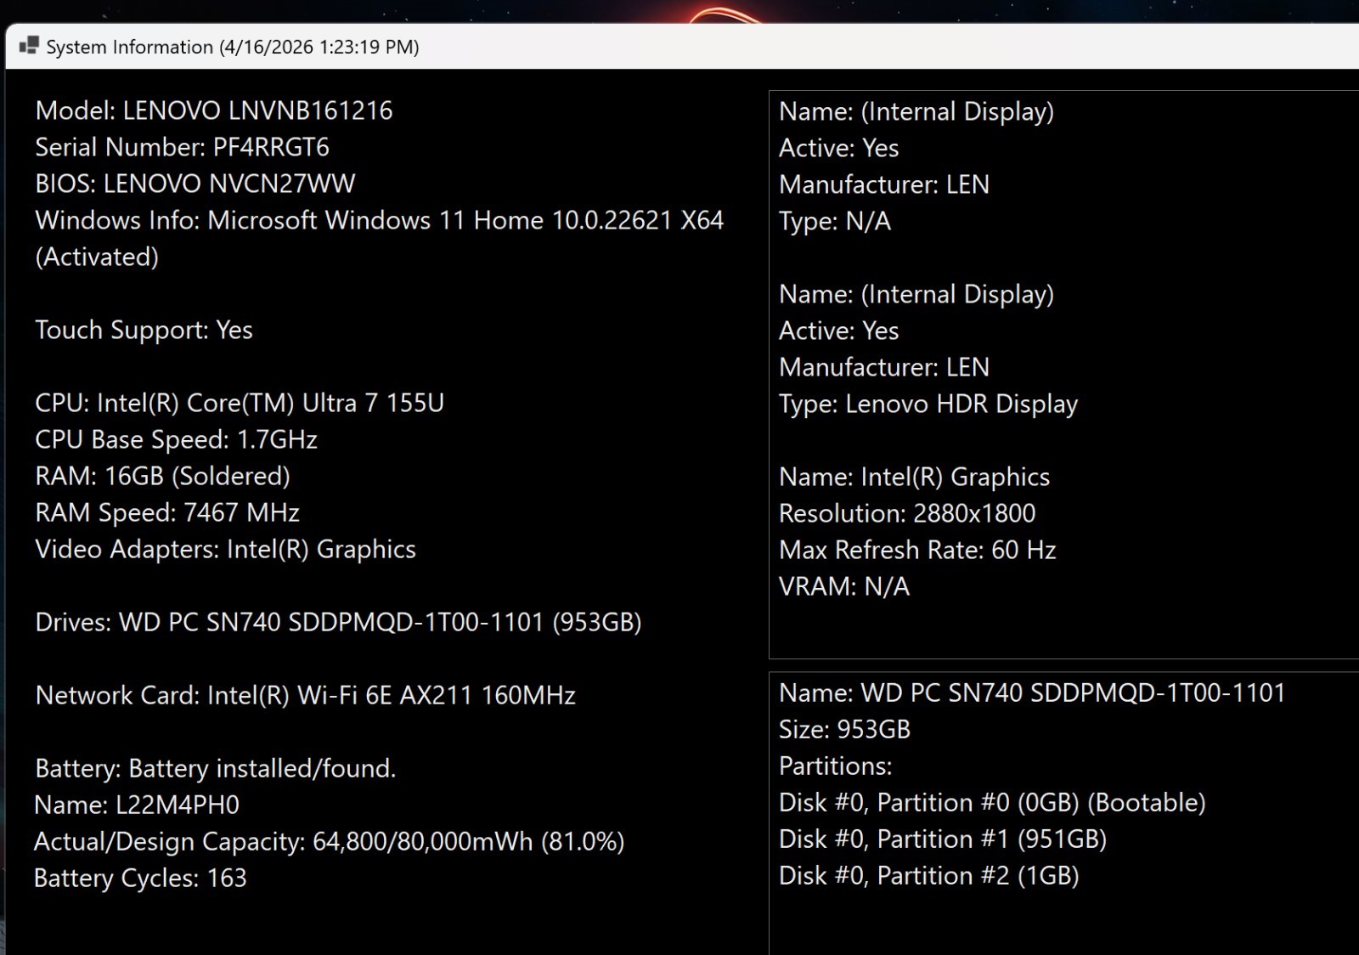Click the BIOS: LENOVO NVCN27WW line
Image resolution: width=1359 pixels, height=955 pixels.
click(x=195, y=184)
